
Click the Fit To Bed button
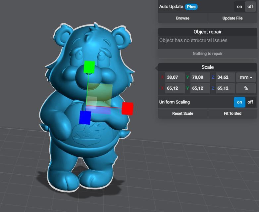pos(233,113)
